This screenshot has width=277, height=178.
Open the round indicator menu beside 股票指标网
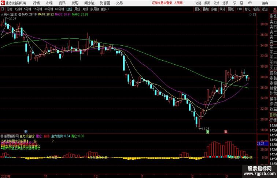(x=2, y=136)
